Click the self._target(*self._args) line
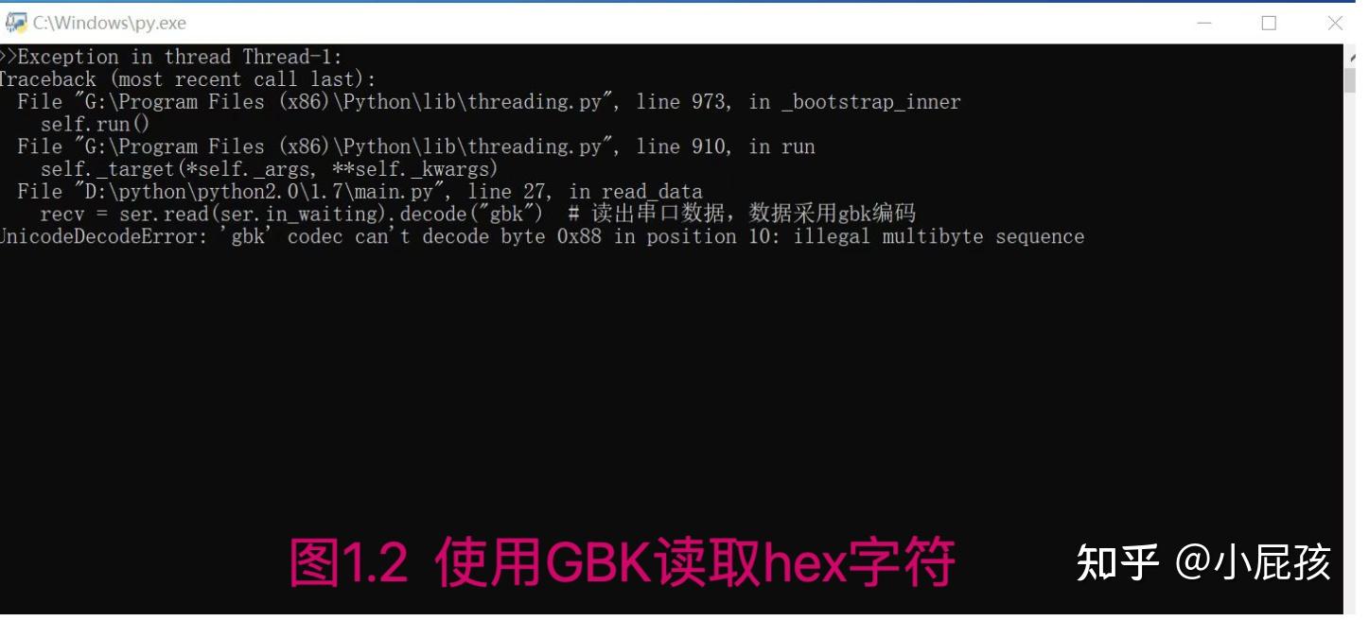1369x620 pixels. click(x=270, y=169)
